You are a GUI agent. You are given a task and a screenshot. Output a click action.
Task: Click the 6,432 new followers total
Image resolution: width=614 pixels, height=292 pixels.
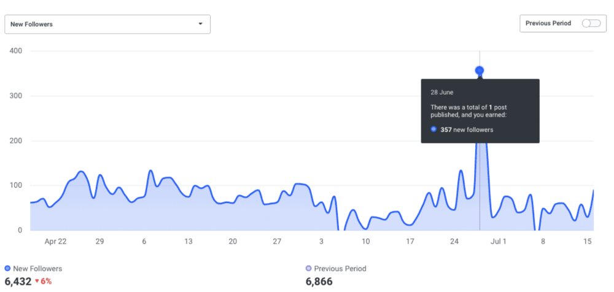pos(17,282)
